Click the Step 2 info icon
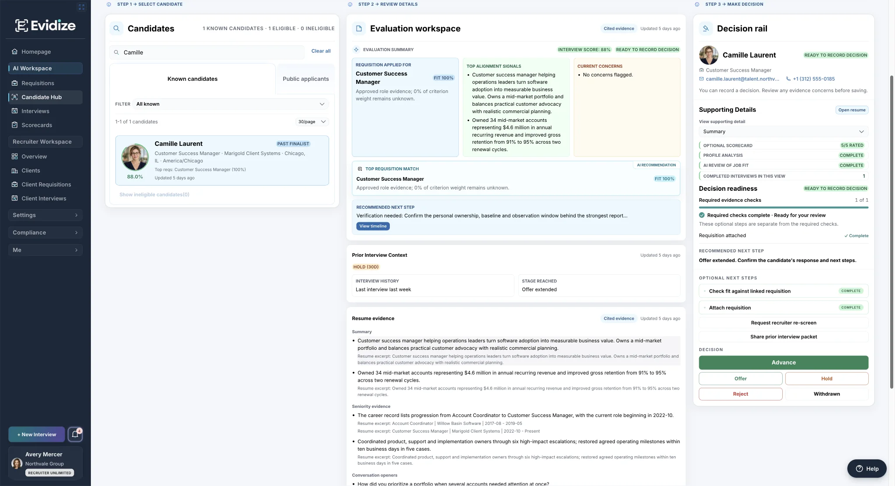Viewport: 895px width, 486px height. tap(350, 4)
